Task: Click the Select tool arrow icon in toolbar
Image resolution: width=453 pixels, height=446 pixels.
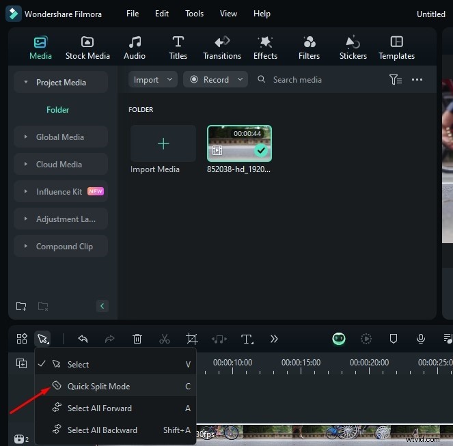Action: click(x=42, y=339)
